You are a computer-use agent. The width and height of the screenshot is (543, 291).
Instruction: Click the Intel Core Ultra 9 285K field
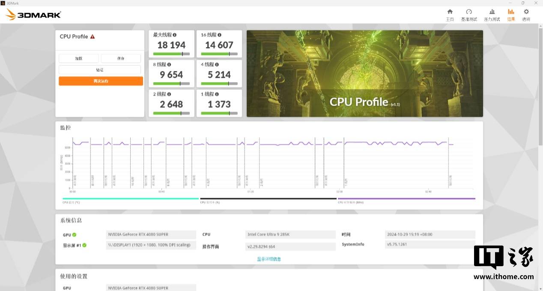[x=291, y=235]
